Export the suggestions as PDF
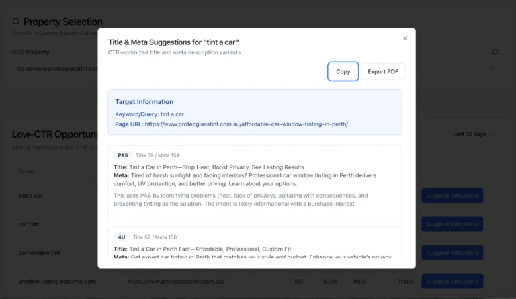Screen dimensions: 516x299 pyautogui.click(x=383, y=72)
